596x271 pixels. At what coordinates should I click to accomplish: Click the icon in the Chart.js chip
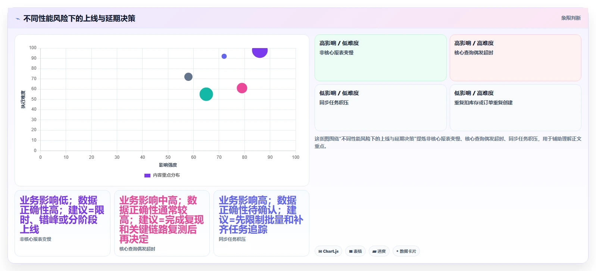(x=320, y=252)
